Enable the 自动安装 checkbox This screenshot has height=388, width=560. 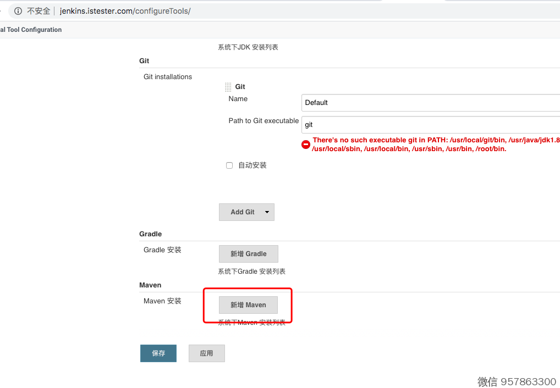(x=229, y=165)
